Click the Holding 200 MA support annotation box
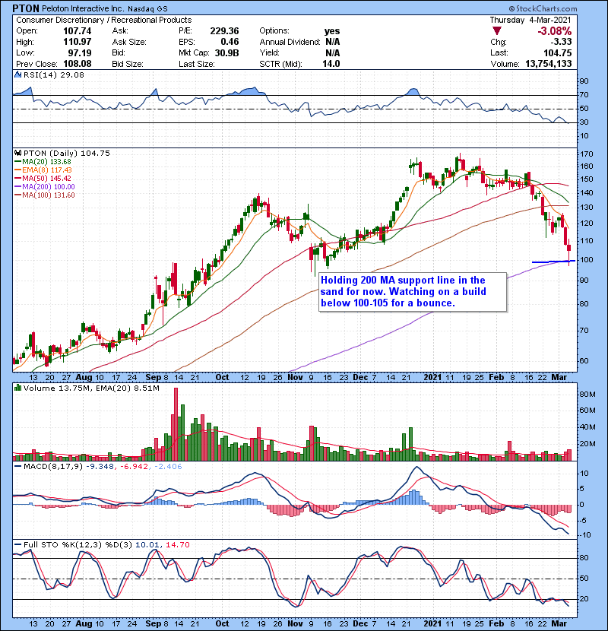608x631 pixels. click(413, 292)
